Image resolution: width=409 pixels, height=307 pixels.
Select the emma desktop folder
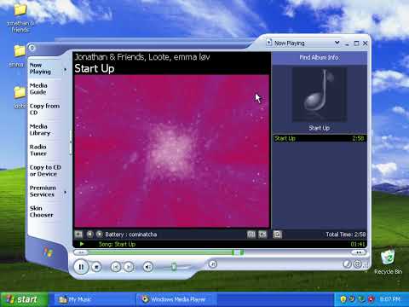[18, 55]
